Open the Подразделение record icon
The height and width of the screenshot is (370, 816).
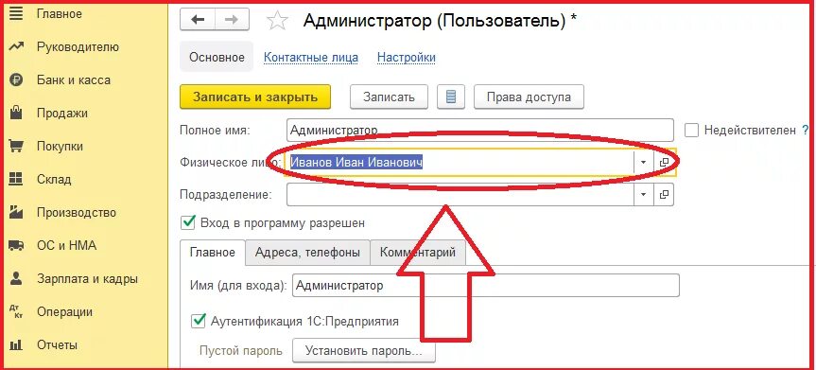pyautogui.click(x=664, y=194)
